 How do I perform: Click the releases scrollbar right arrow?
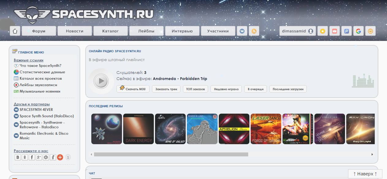click(x=372, y=155)
